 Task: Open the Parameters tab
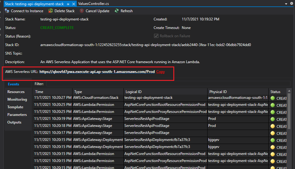pos(17,114)
